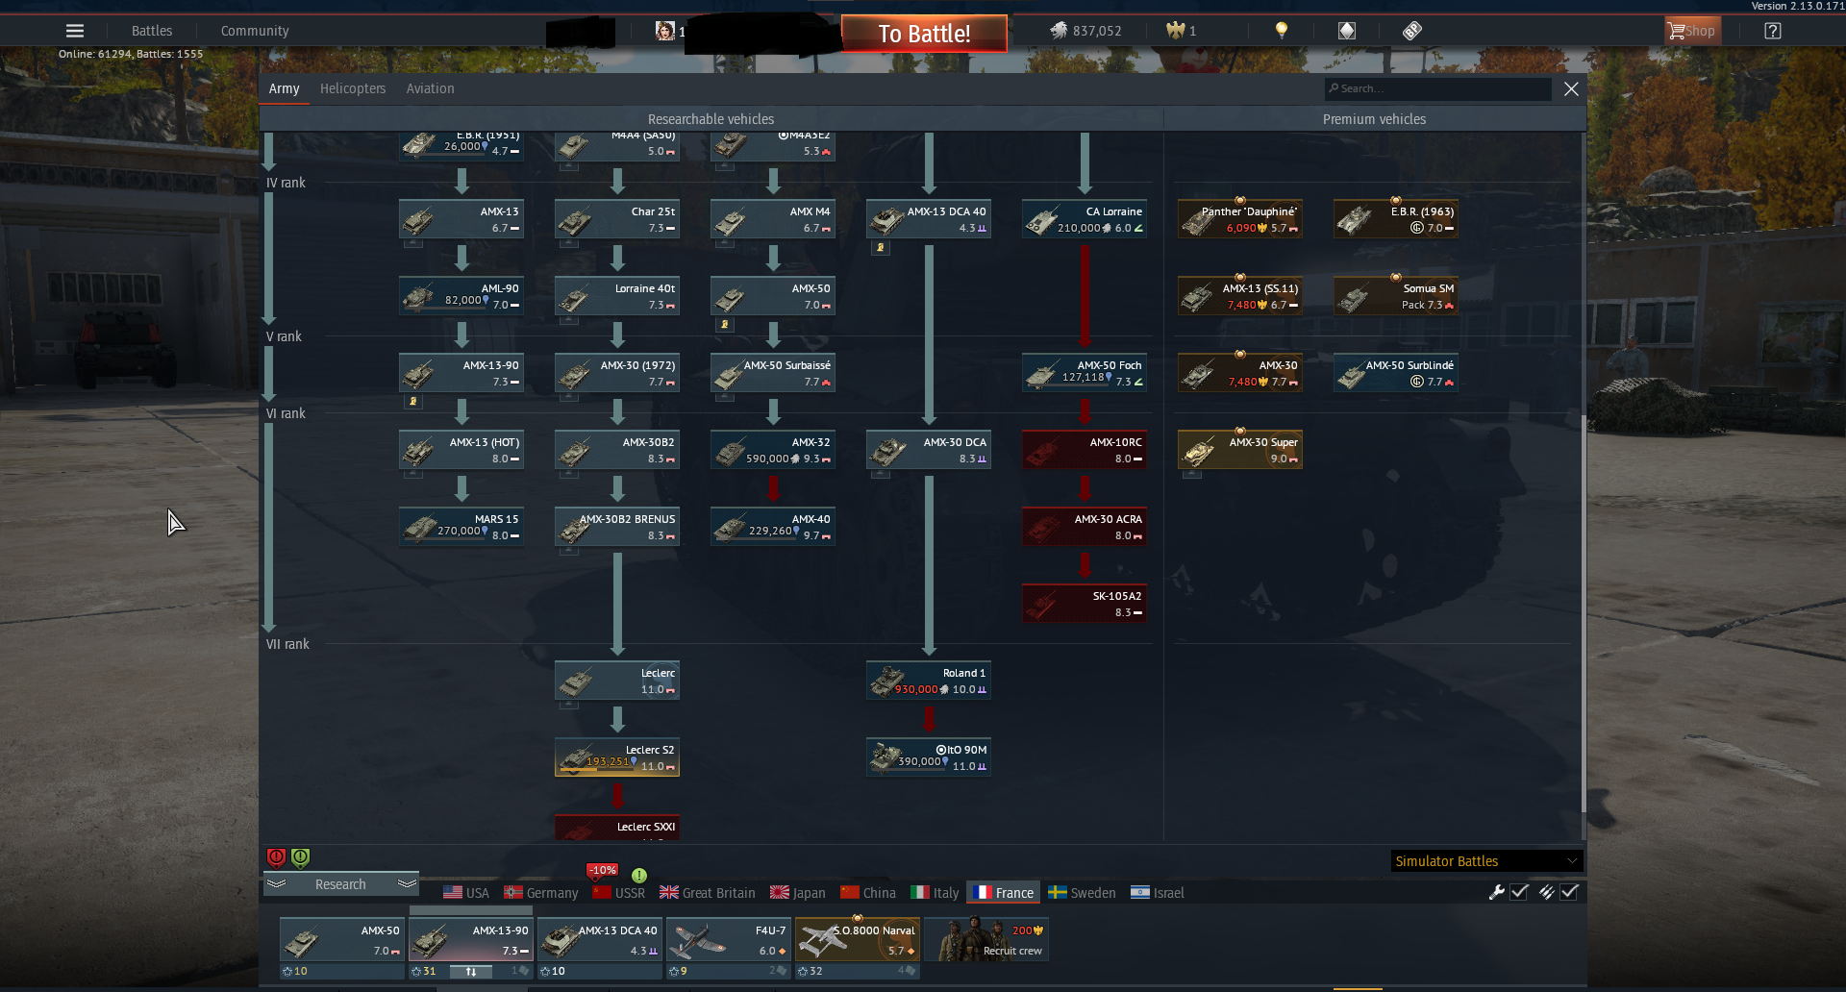The image size is (1846, 992).
Task: Select the Germany nation tab
Action: (541, 893)
